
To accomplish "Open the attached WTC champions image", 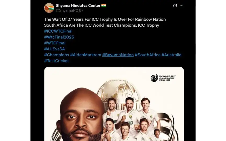I will [114, 104].
